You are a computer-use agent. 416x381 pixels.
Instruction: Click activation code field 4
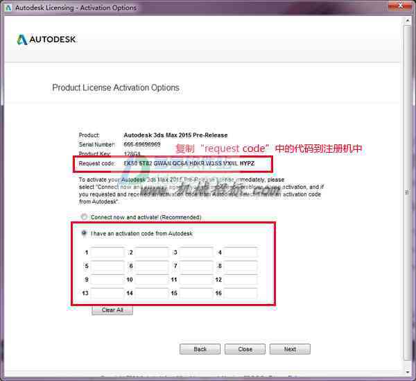coord(241,252)
